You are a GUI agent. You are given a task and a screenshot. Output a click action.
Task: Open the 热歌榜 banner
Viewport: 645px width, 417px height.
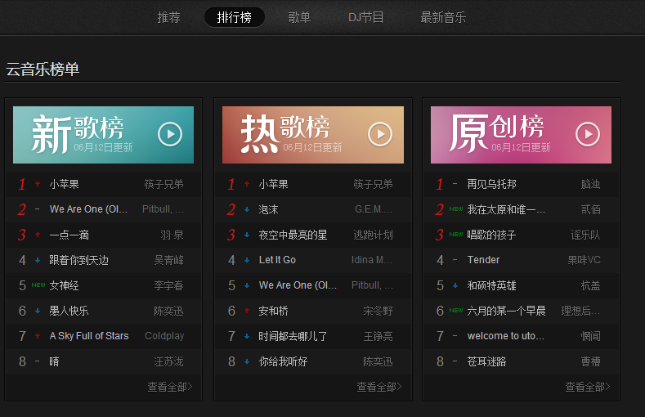coord(313,135)
